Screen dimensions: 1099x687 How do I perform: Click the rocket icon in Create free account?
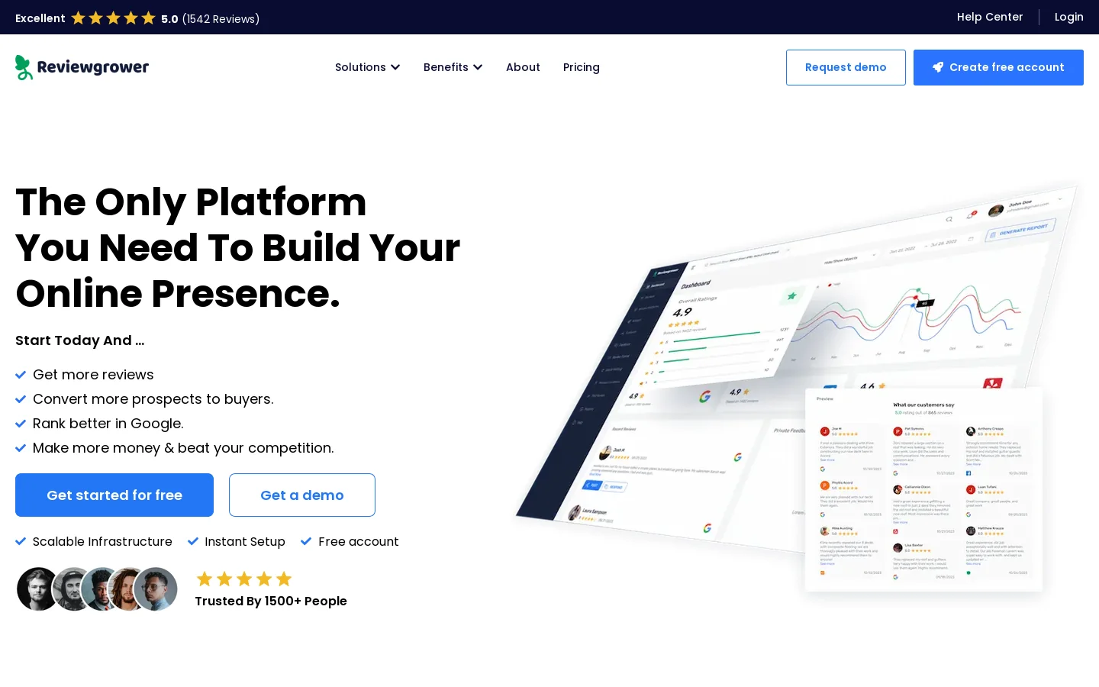tap(938, 67)
